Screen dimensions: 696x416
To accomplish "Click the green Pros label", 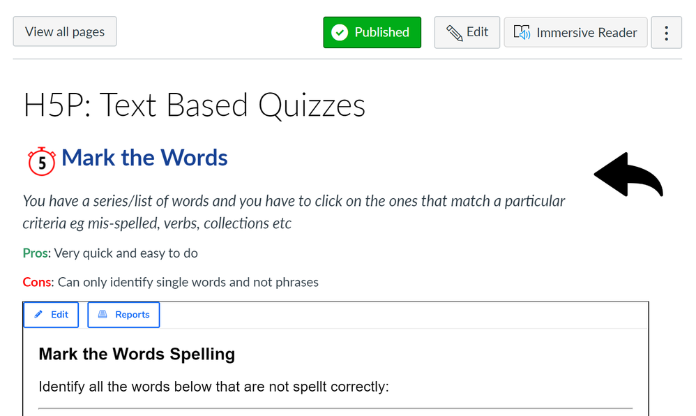I will pyautogui.click(x=36, y=253).
